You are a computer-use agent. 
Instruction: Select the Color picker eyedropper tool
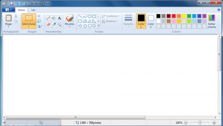tap(54, 25)
